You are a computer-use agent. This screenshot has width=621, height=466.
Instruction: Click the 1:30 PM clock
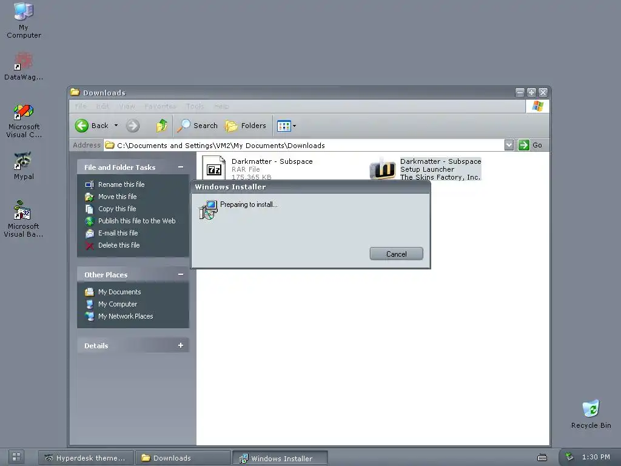pyautogui.click(x=596, y=457)
